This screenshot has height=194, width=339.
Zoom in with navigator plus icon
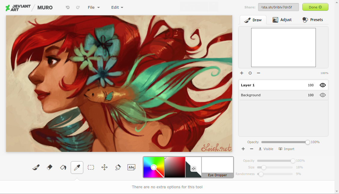pyautogui.click(x=242, y=73)
